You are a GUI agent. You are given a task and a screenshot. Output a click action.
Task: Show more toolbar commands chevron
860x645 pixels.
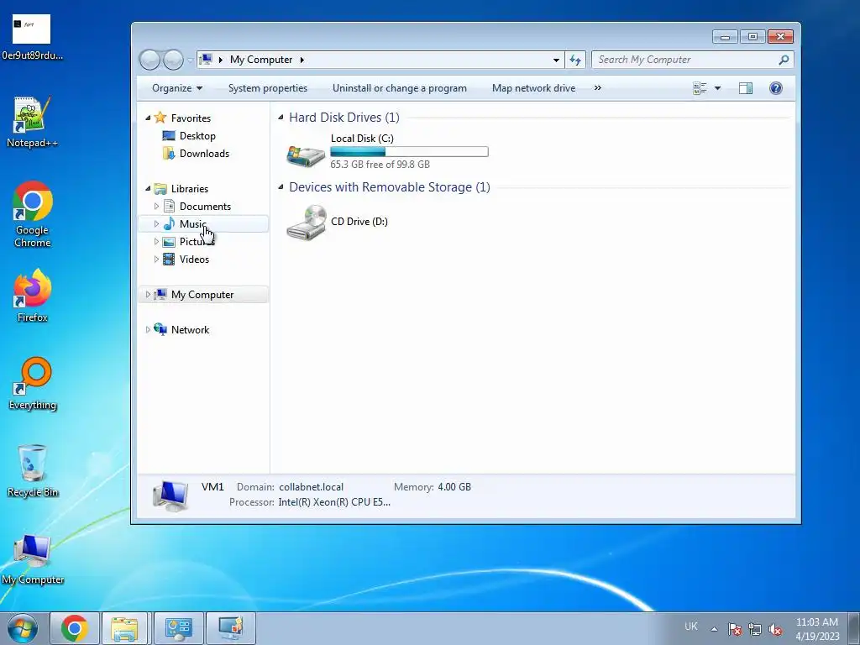(x=598, y=88)
